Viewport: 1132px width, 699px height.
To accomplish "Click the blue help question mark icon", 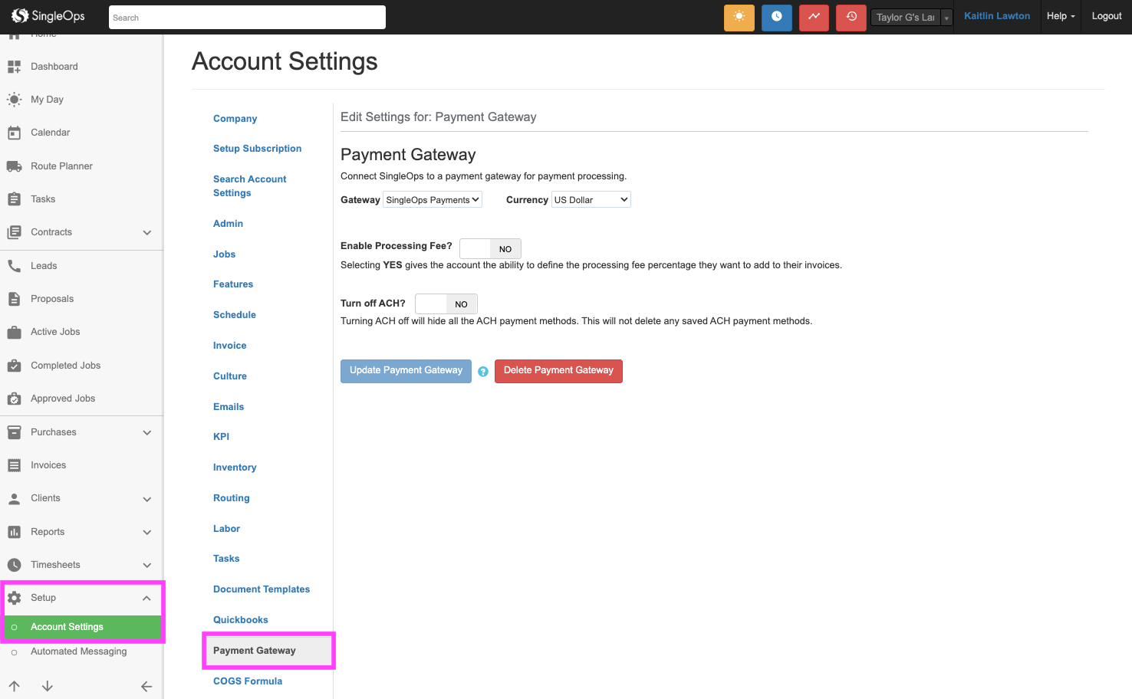I will coord(483,372).
